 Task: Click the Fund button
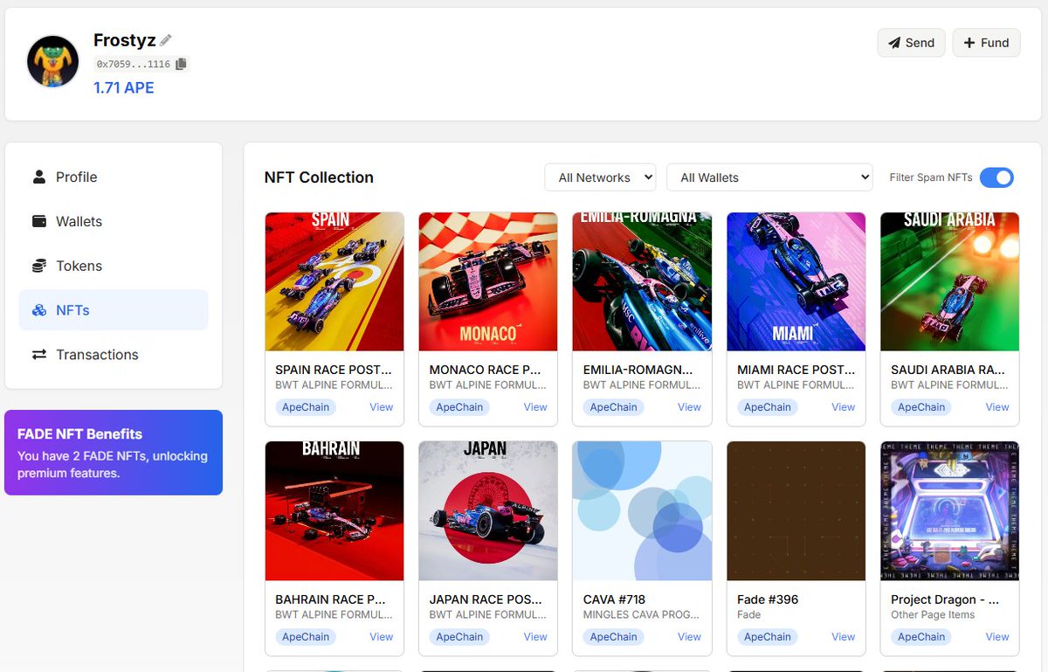point(986,43)
